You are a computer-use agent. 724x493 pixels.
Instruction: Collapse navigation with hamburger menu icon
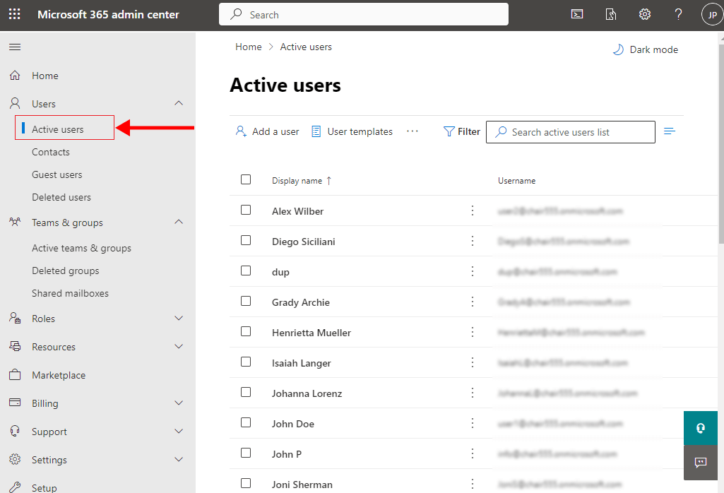pyautogui.click(x=14, y=47)
